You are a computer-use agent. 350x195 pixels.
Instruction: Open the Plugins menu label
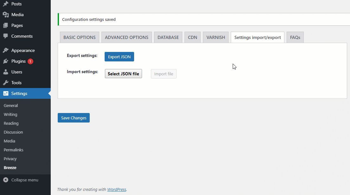(18, 61)
